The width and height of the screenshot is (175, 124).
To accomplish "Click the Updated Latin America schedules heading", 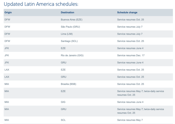I will (41, 4).
